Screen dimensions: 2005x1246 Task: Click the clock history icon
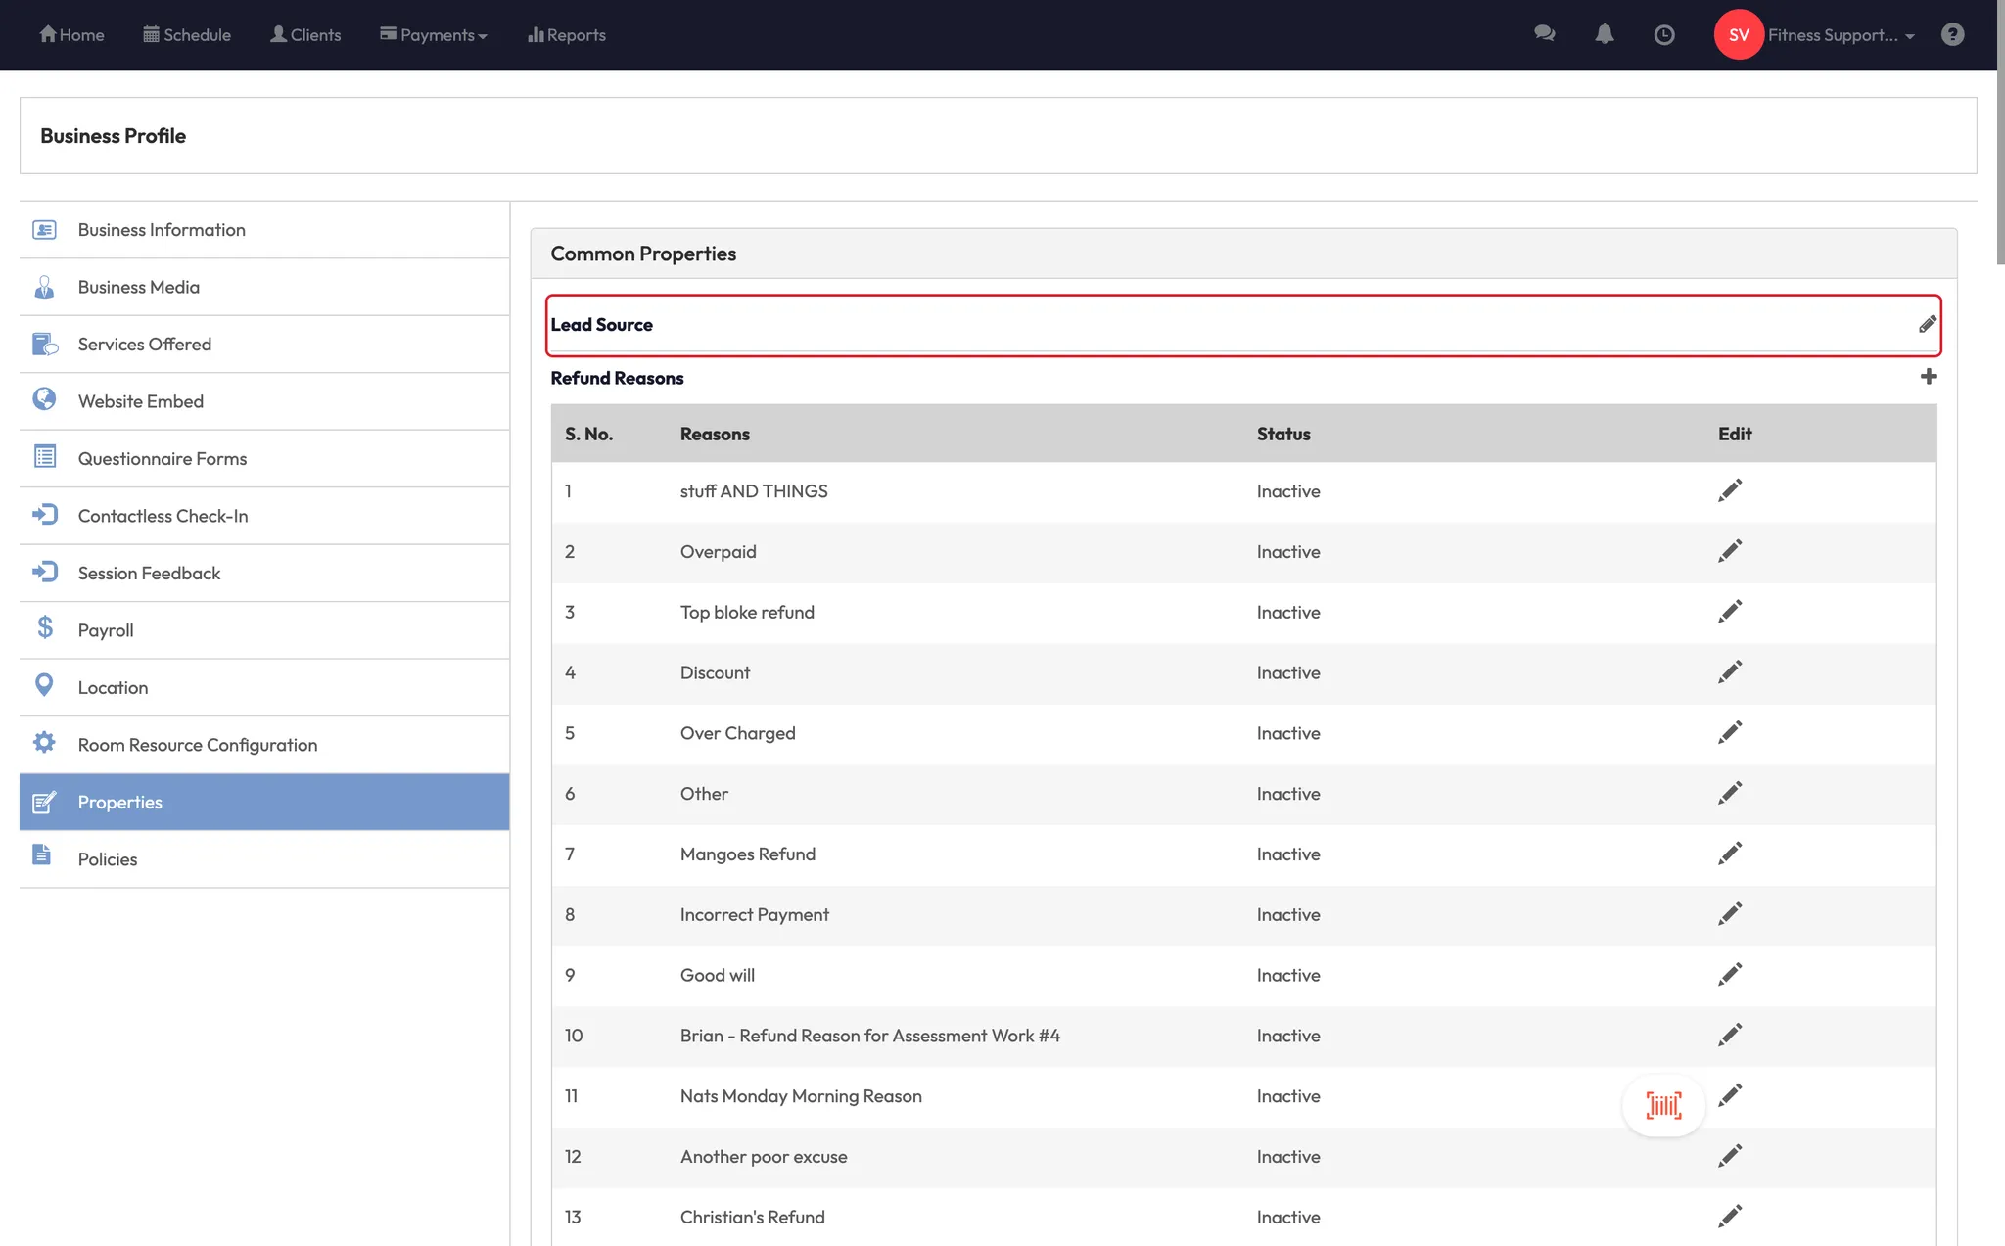click(1663, 35)
